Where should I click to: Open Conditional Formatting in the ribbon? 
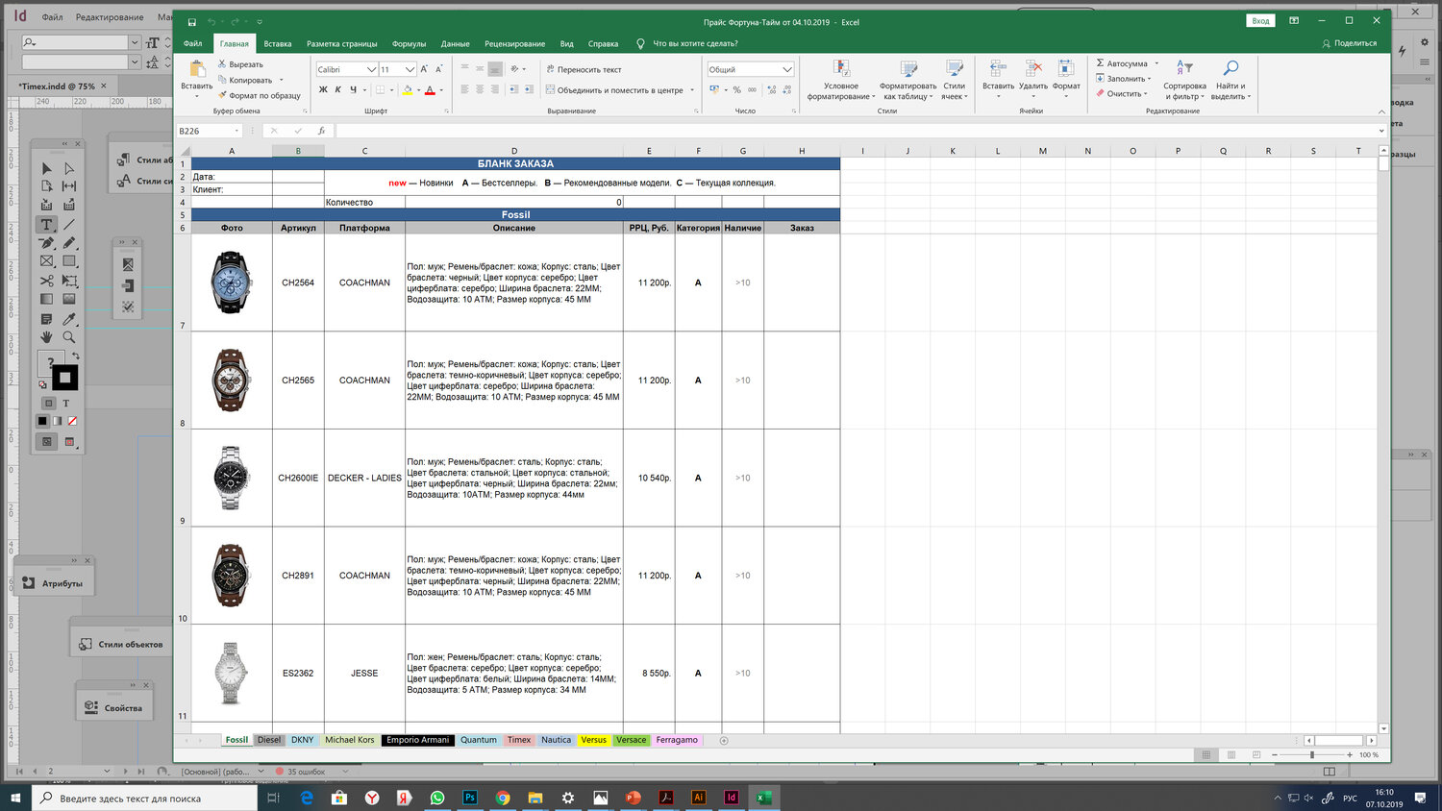[x=841, y=68]
